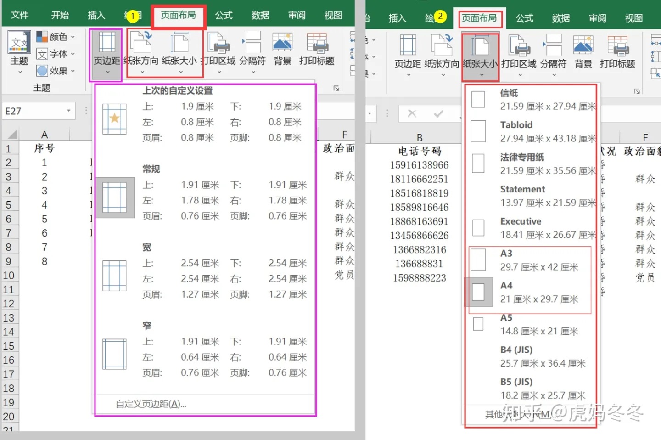The width and height of the screenshot is (661, 440).
Task: Open 页边距 margins menu in left window
Action: 106,54
